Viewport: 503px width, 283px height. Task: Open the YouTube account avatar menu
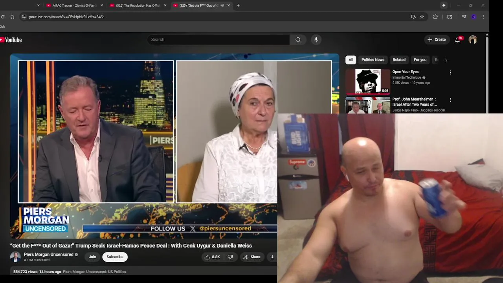coord(473,40)
